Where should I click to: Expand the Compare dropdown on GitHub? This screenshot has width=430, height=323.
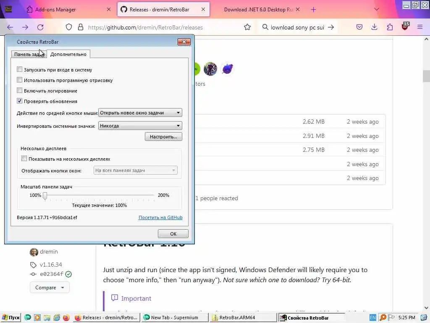(x=50, y=288)
